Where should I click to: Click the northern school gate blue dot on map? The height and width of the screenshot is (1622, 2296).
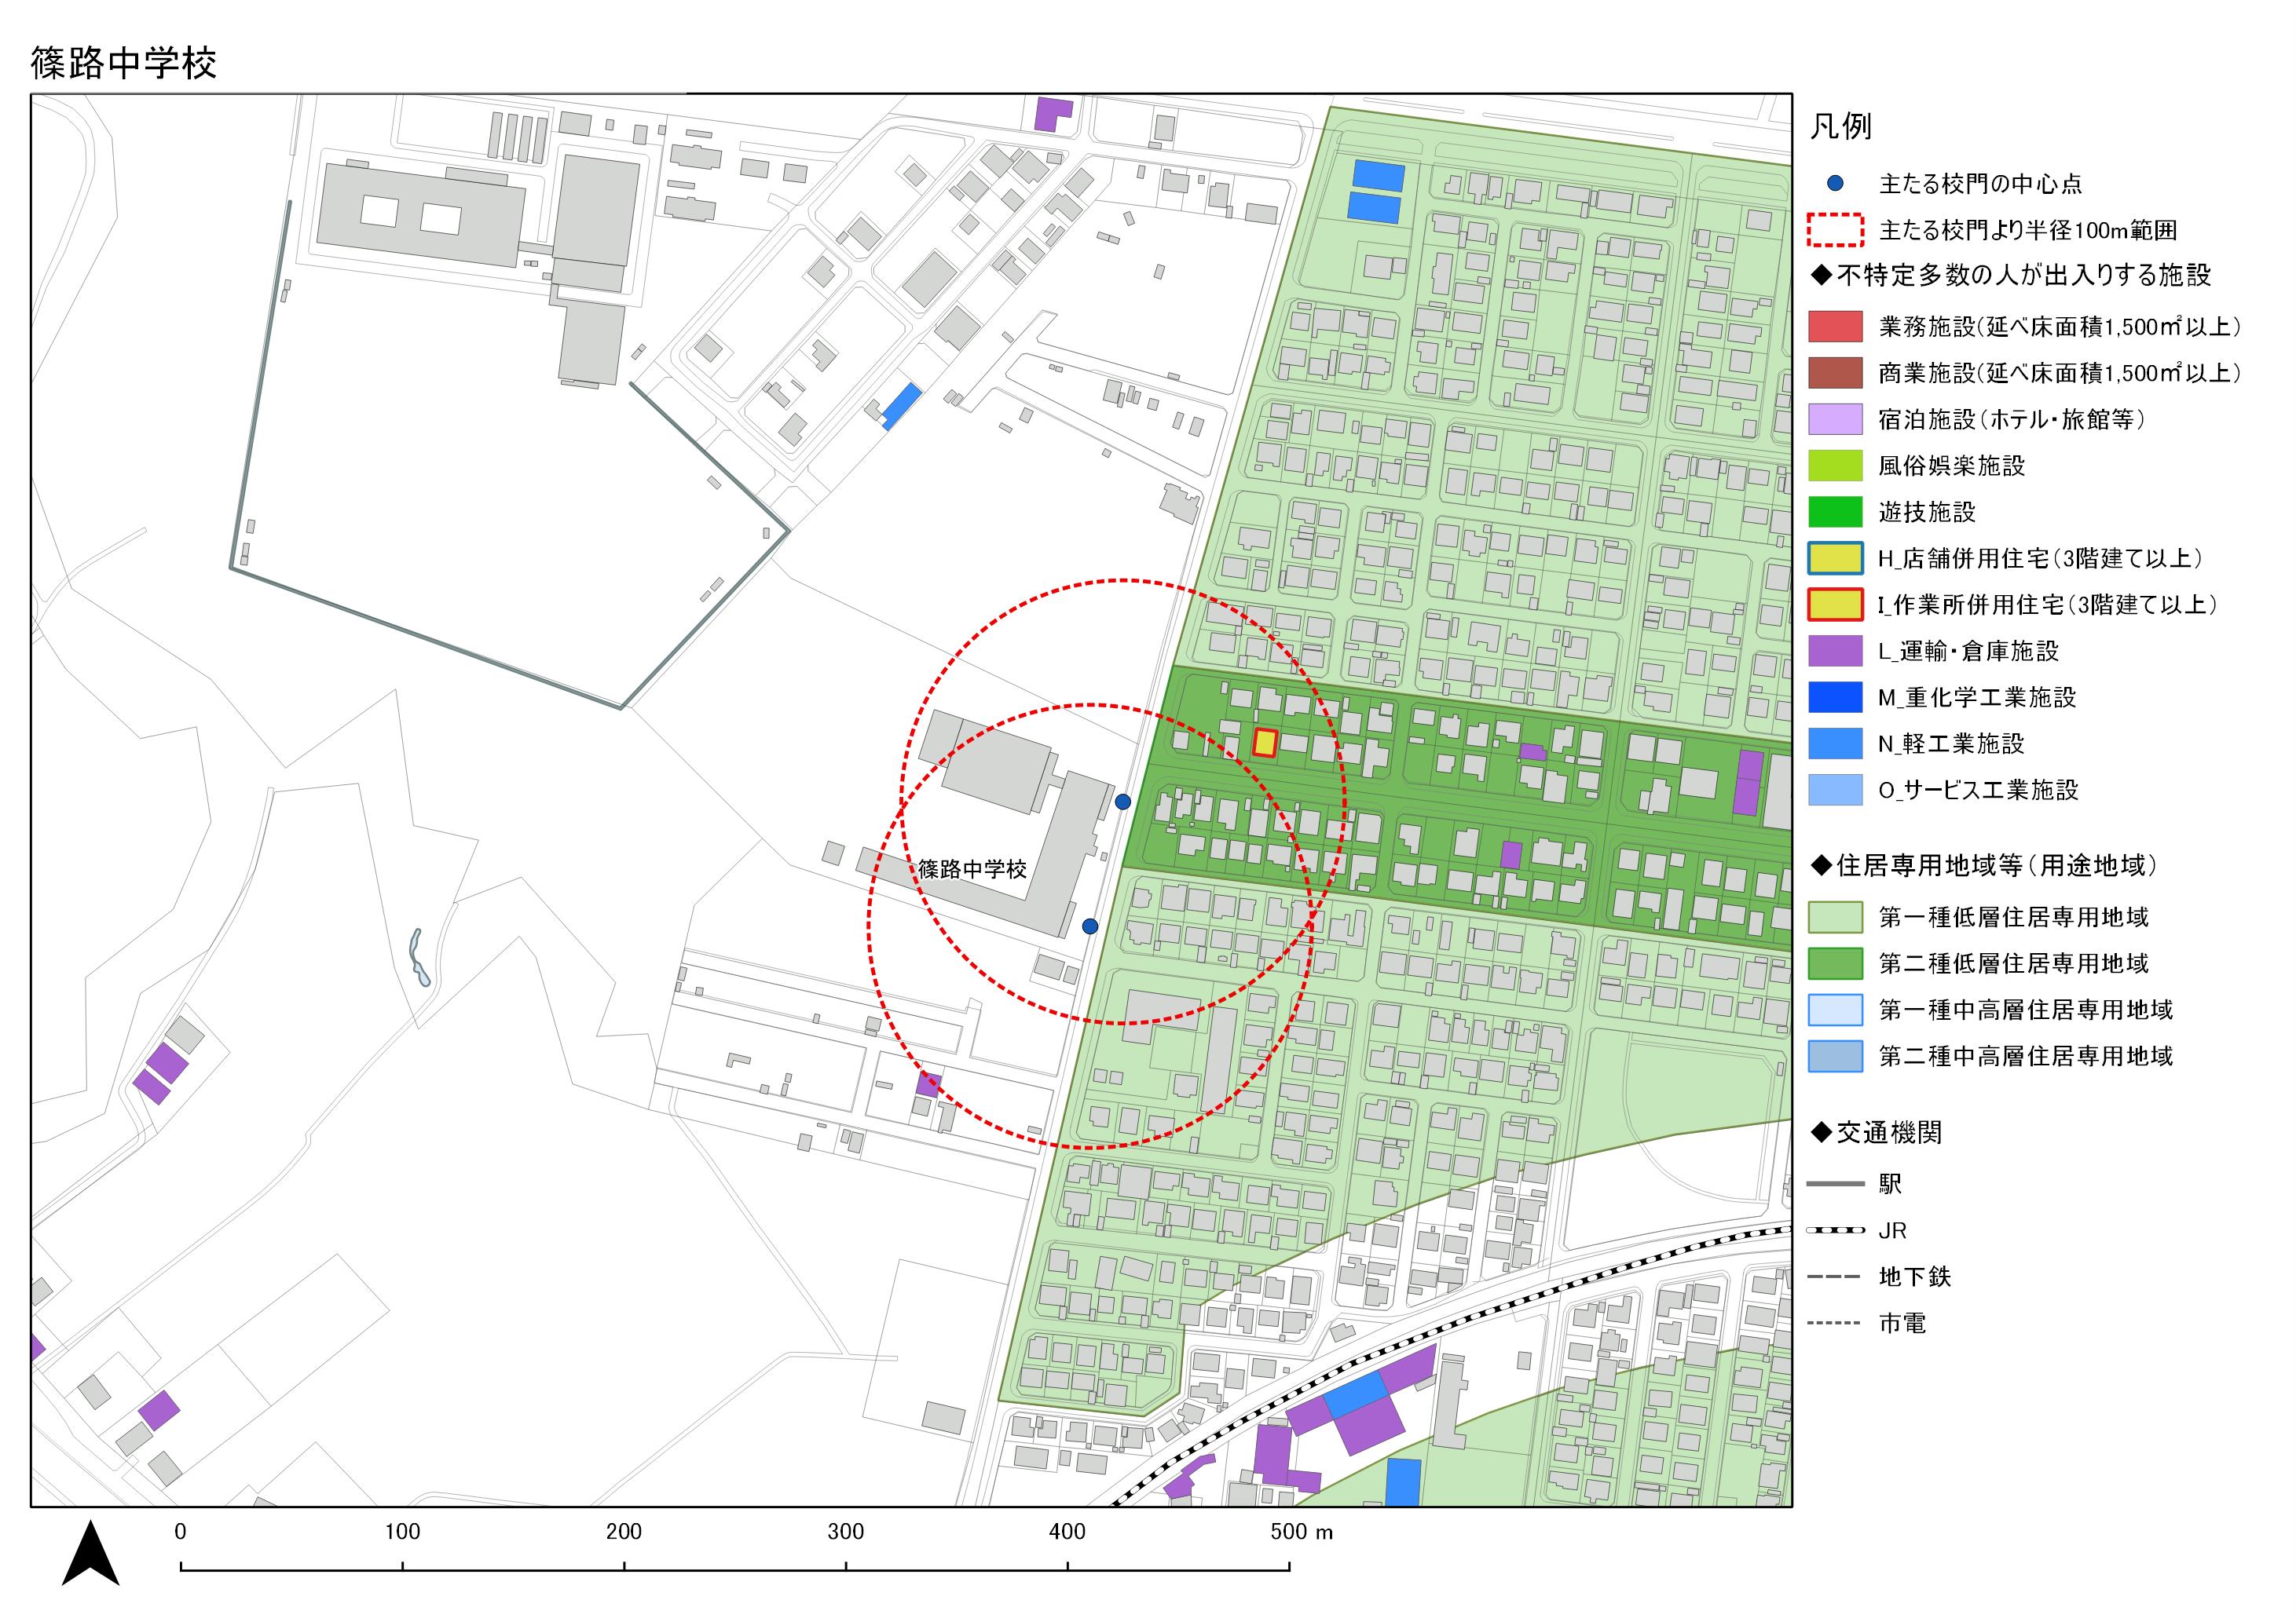(x=1123, y=802)
